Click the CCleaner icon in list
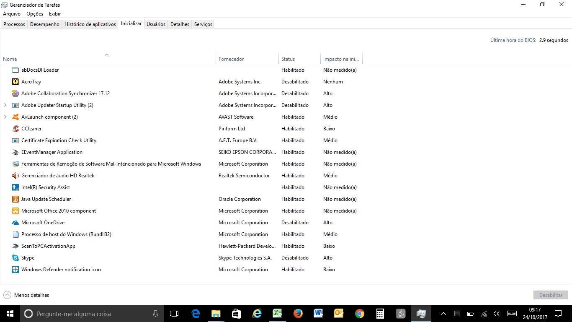The height and width of the screenshot is (322, 572). [x=15, y=129]
